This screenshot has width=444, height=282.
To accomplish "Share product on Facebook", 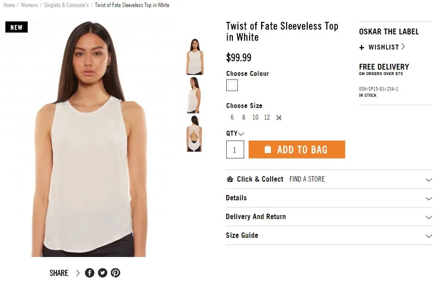I will (89, 273).
